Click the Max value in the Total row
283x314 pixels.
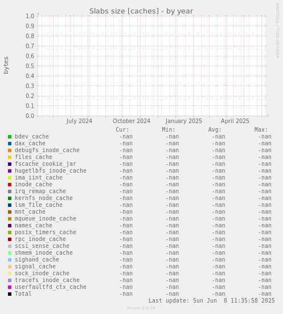pyautogui.click(x=265, y=294)
